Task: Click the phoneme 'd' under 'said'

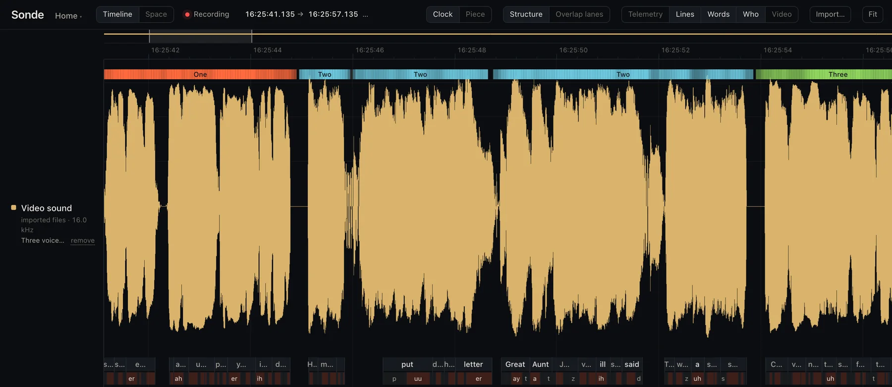Action: coord(639,379)
